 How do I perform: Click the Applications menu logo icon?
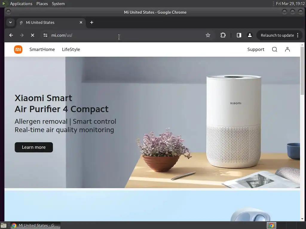[5, 4]
